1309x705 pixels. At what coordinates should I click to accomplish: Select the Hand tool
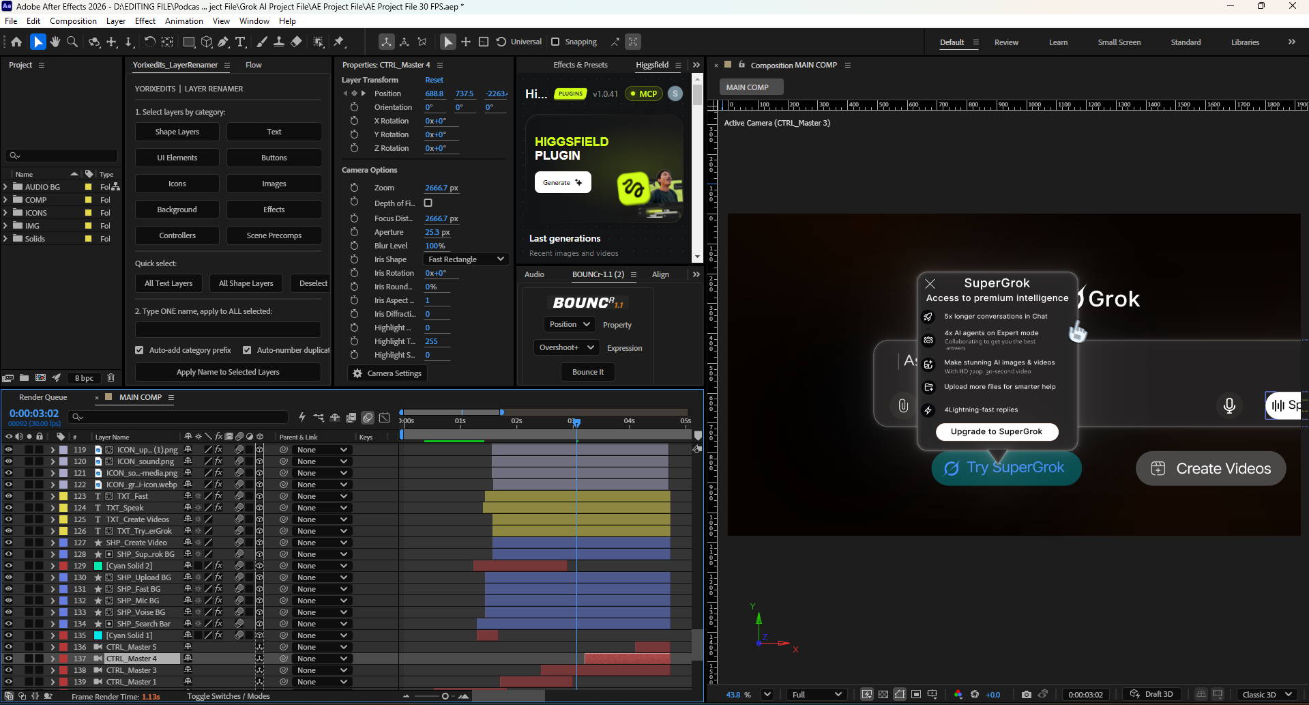click(x=55, y=42)
